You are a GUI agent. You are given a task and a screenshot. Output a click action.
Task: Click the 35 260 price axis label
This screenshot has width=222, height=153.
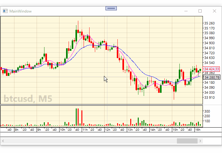(x=209, y=23)
